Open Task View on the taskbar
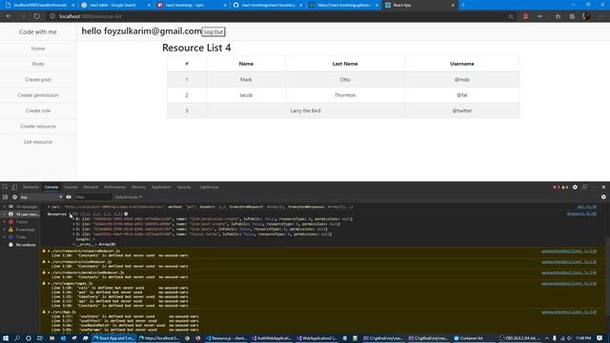The image size is (610, 343). point(40,338)
